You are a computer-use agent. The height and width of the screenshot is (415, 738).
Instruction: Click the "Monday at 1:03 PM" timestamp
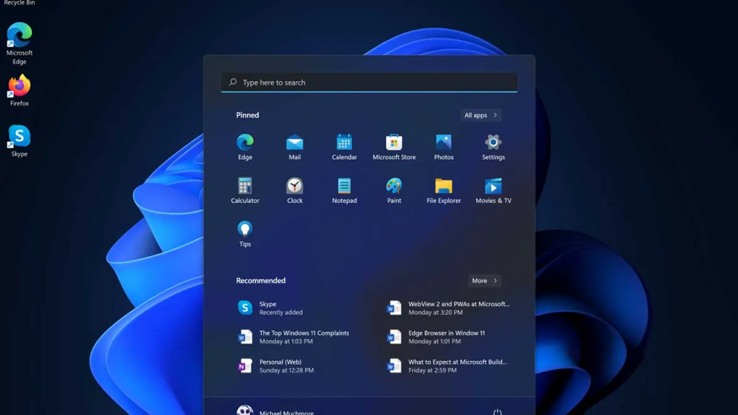pos(286,341)
